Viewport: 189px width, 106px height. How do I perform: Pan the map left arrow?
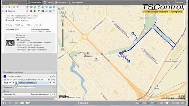61,12
